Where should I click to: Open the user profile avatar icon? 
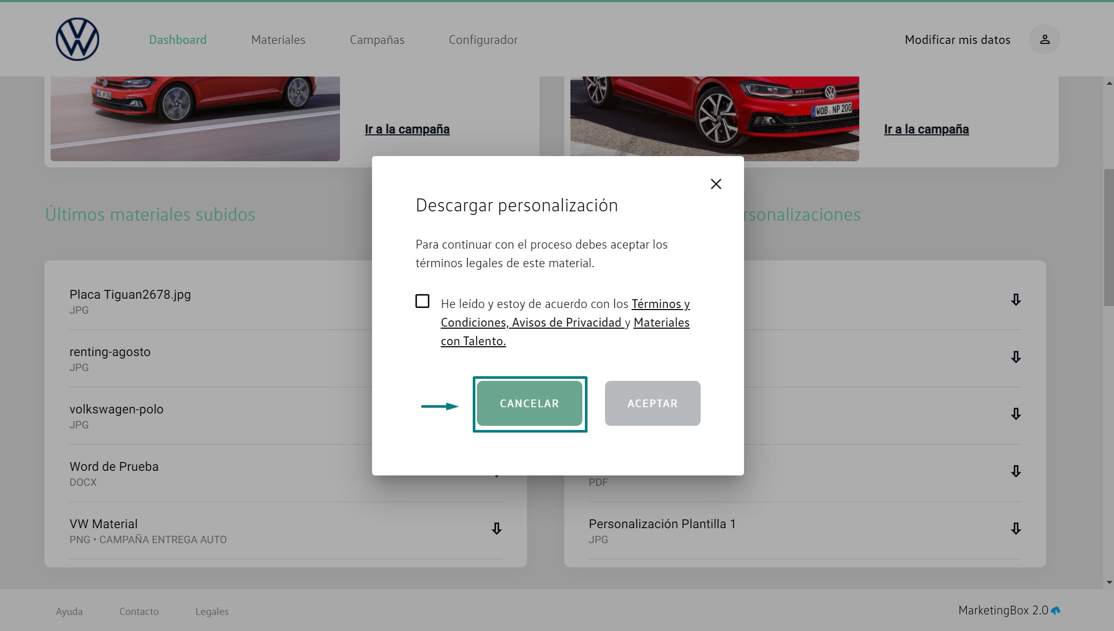click(x=1044, y=39)
